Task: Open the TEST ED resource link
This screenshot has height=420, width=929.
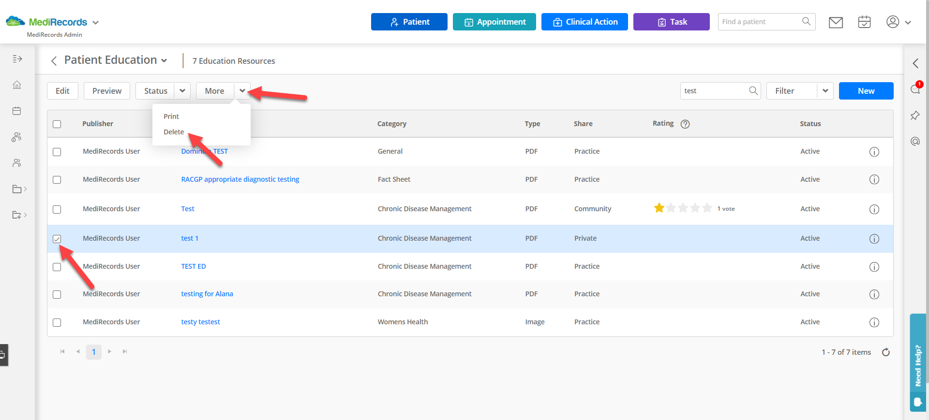Action: (x=194, y=266)
